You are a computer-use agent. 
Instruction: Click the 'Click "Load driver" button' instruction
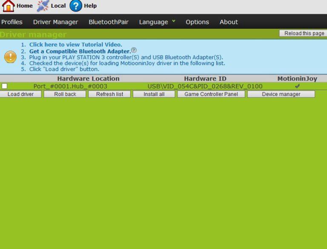[64, 69]
